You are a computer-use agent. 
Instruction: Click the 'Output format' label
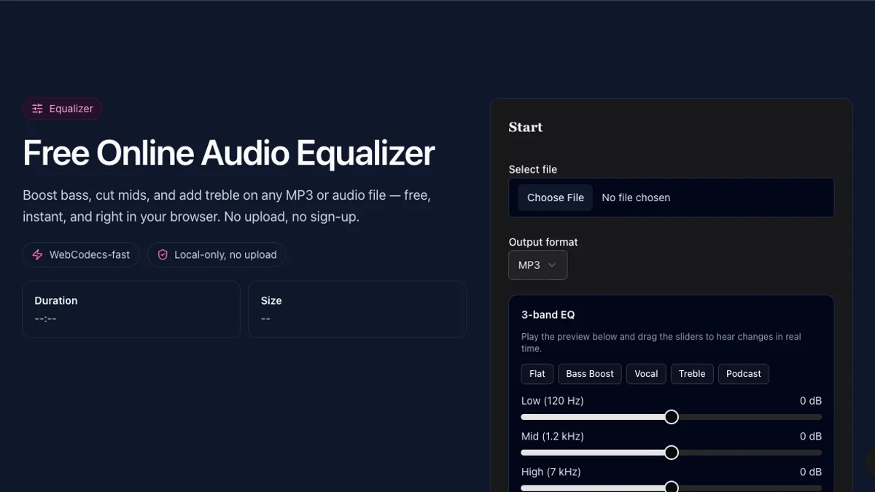[x=543, y=242]
